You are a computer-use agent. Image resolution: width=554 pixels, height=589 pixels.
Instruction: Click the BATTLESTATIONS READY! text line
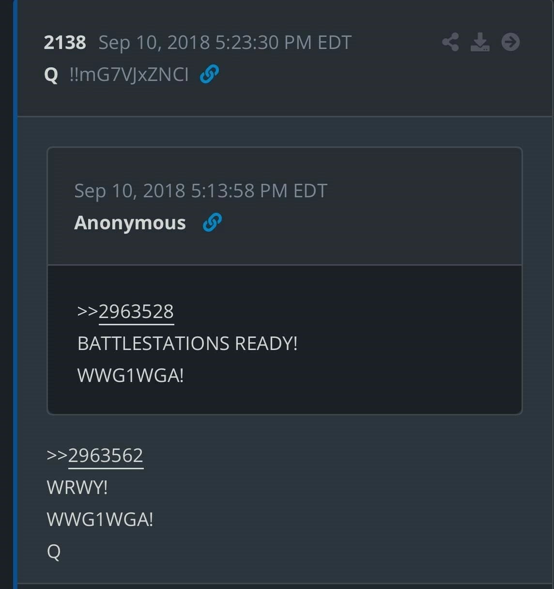point(187,344)
